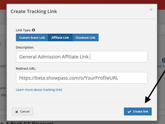Select the Custom Event Link type
The image size is (165, 124).
pyautogui.click(x=32, y=38)
